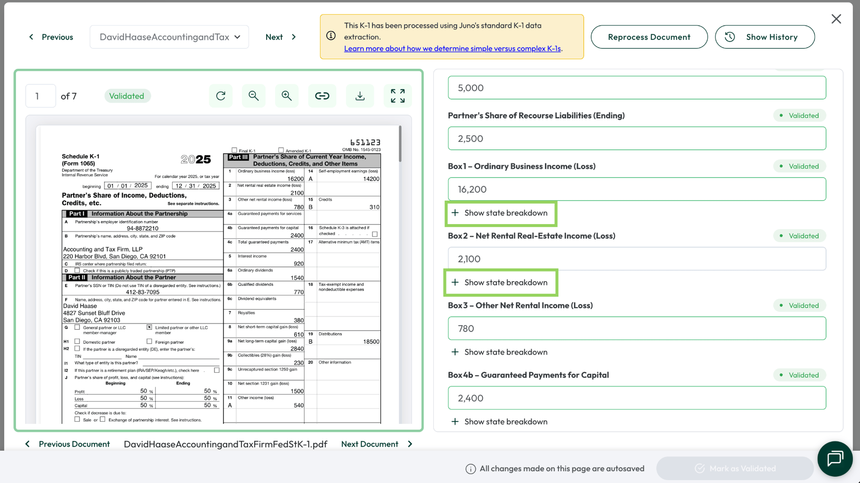860x483 pixels.
Task: Expand document viewer to fullscreen
Action: pos(398,96)
